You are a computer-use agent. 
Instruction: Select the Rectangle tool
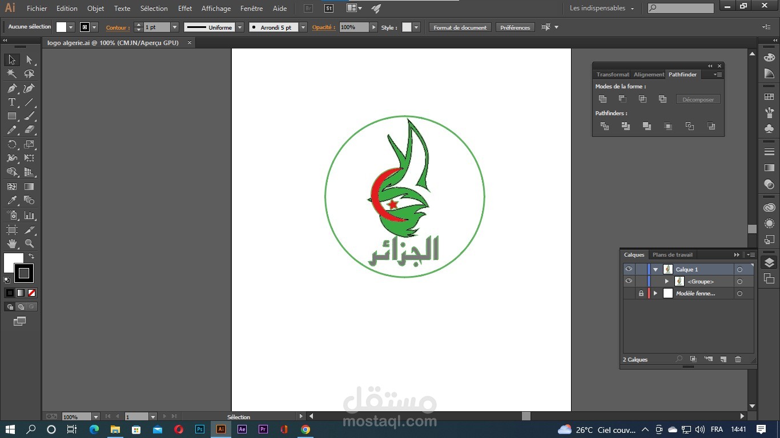click(x=11, y=116)
